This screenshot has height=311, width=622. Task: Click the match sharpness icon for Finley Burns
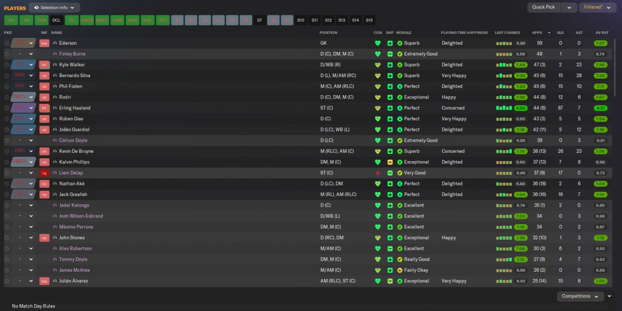[390, 54]
